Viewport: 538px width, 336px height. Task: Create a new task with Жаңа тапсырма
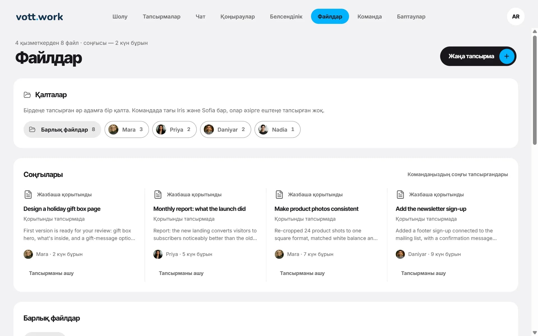coord(478,56)
